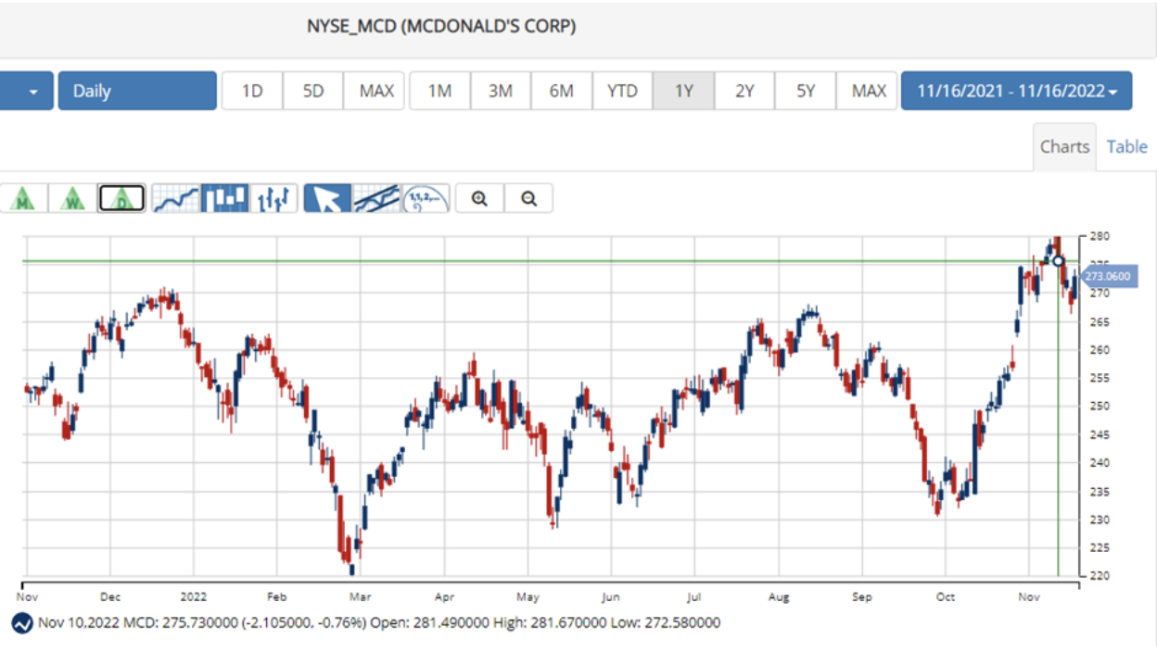1157x652 pixels.
Task: Switch to OHLC bar chart style
Action: tap(273, 198)
